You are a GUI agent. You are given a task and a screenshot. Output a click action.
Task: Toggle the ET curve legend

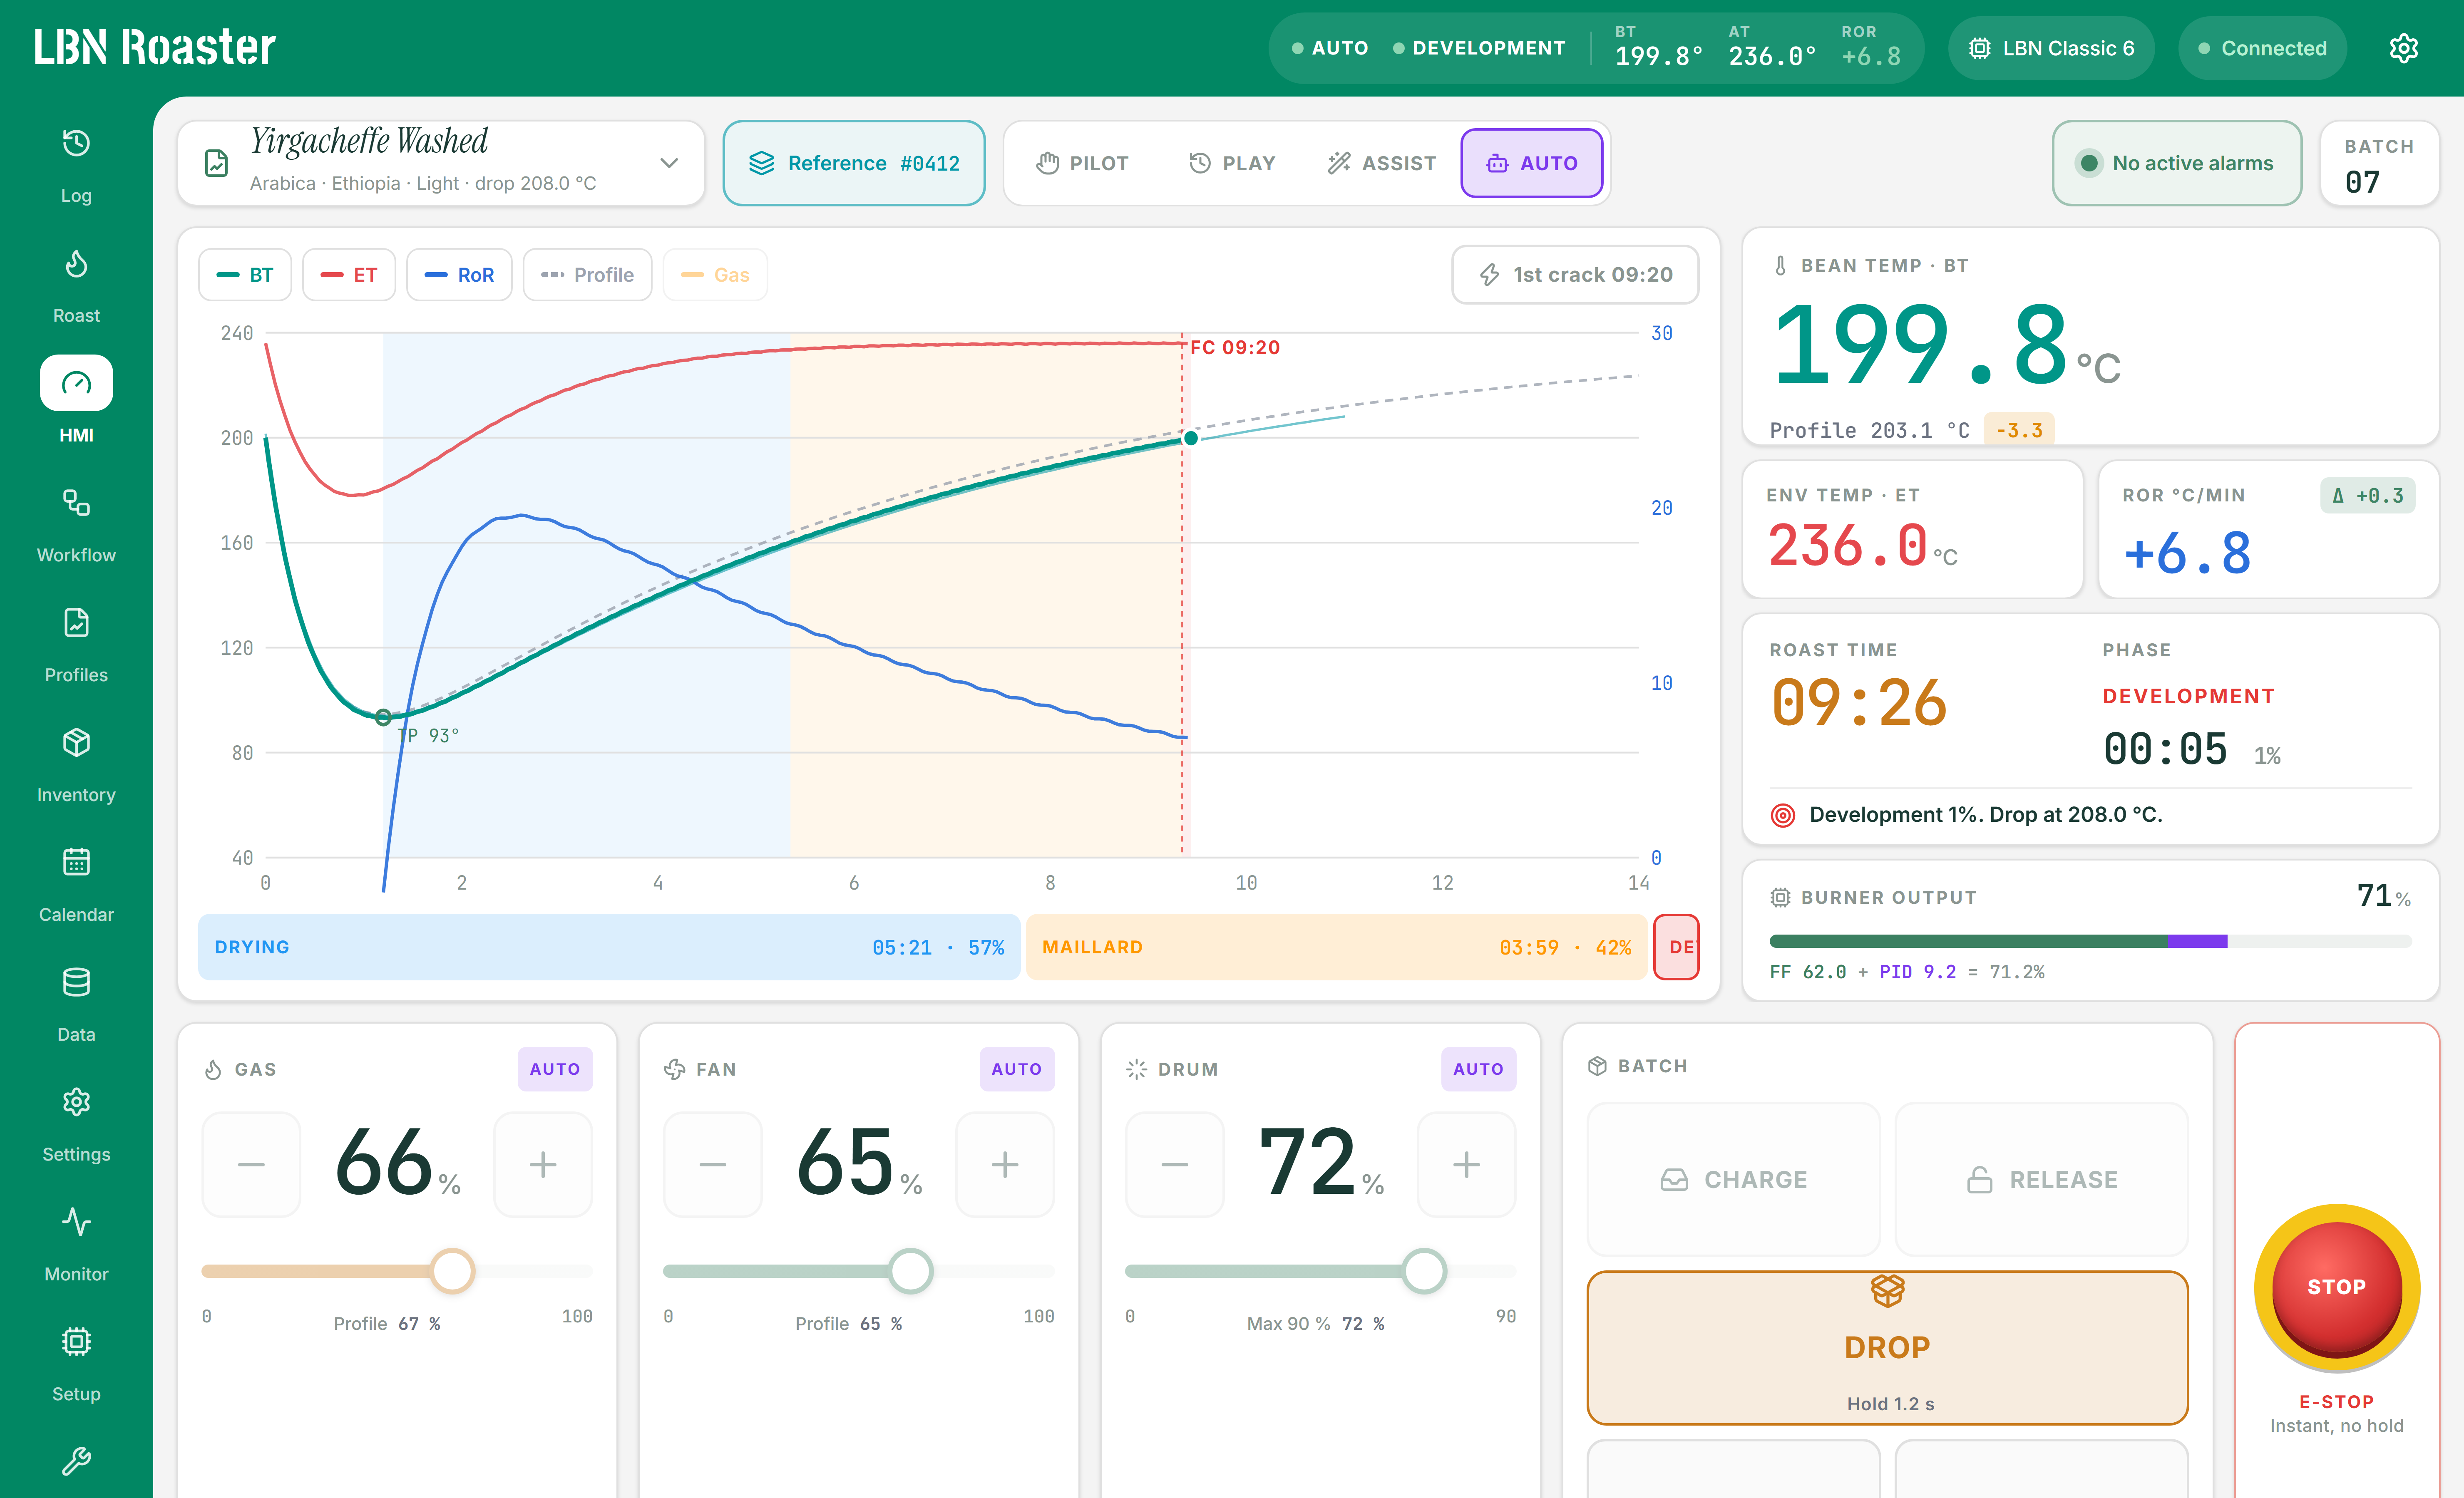point(349,275)
